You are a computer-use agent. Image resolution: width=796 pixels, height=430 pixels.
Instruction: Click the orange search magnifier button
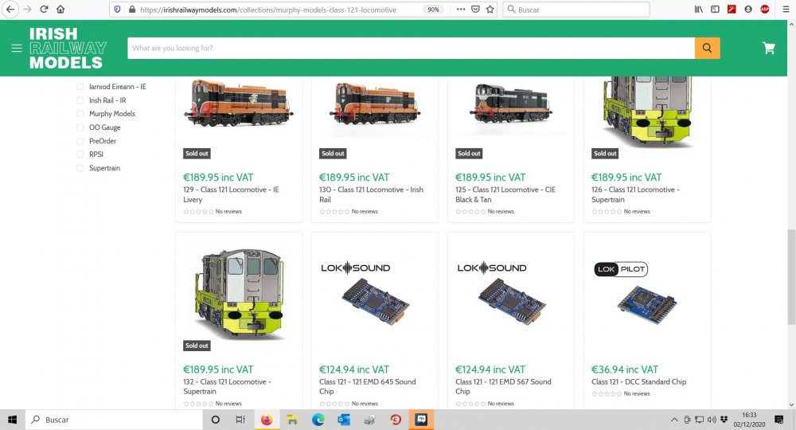(707, 48)
